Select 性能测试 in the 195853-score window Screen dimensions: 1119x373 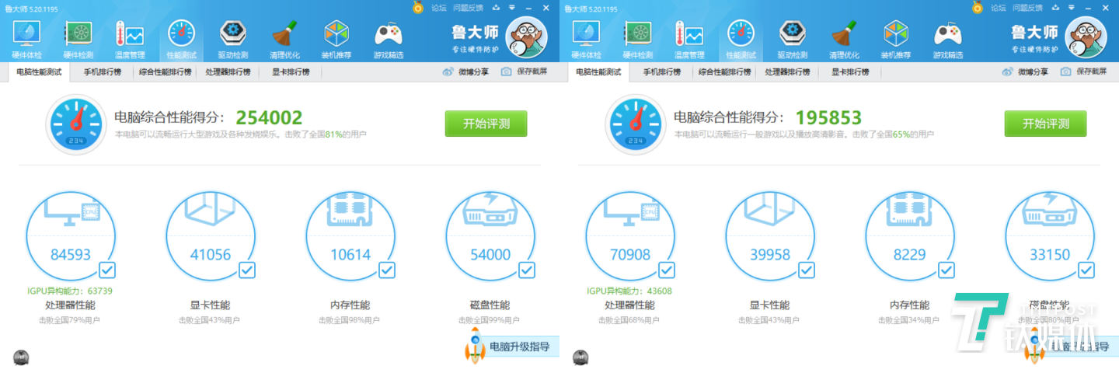[741, 39]
